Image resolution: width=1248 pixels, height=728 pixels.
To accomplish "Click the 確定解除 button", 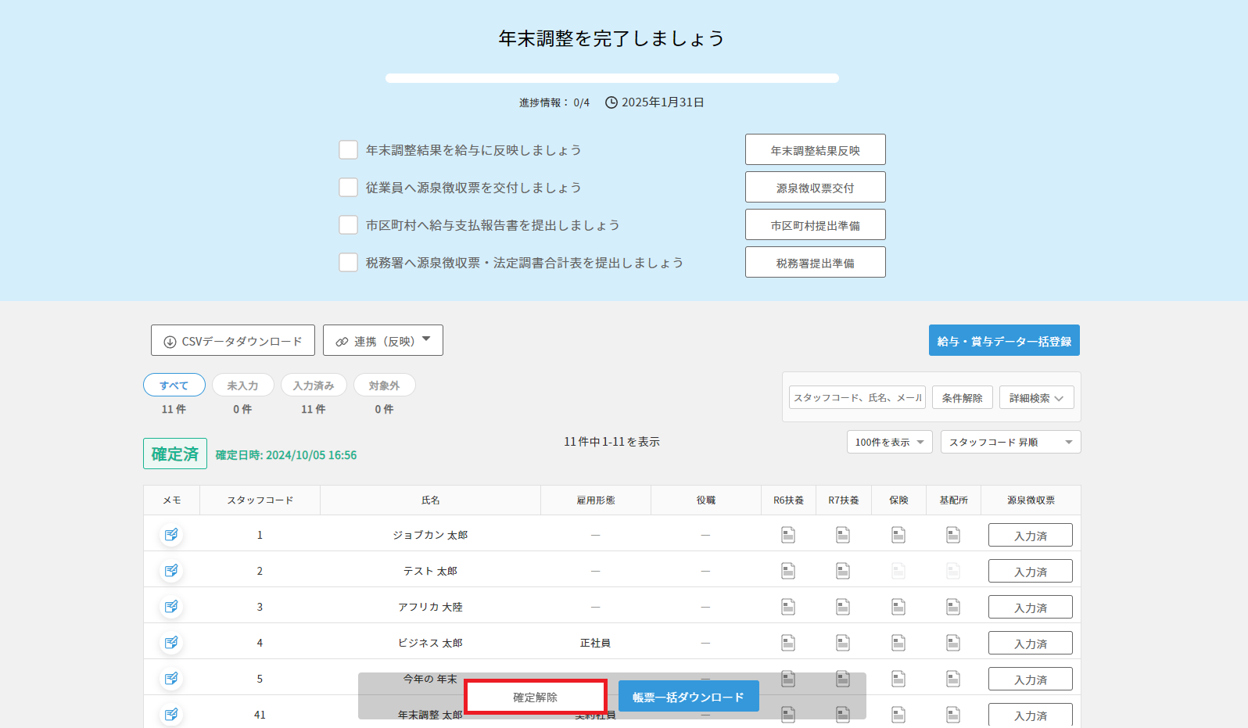I will tap(536, 697).
